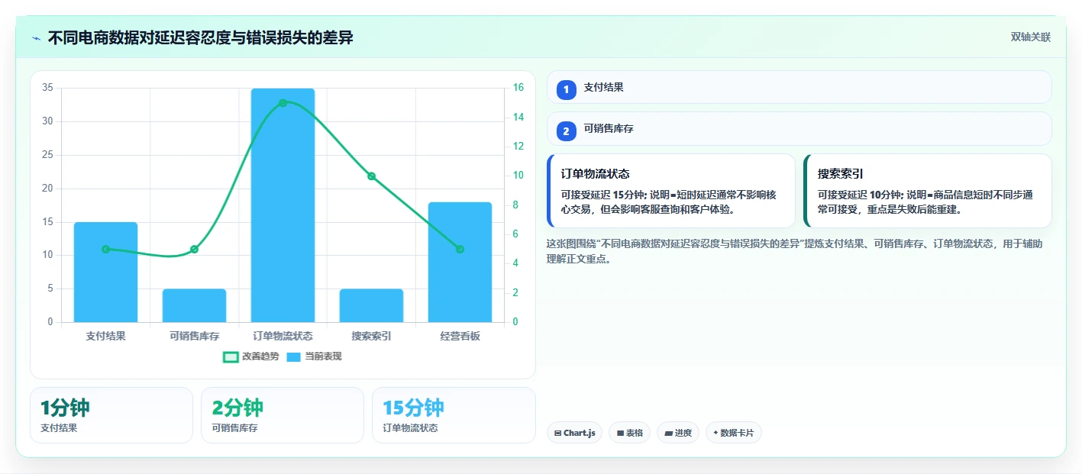Click the 改善趋势 legend label

(x=260, y=356)
